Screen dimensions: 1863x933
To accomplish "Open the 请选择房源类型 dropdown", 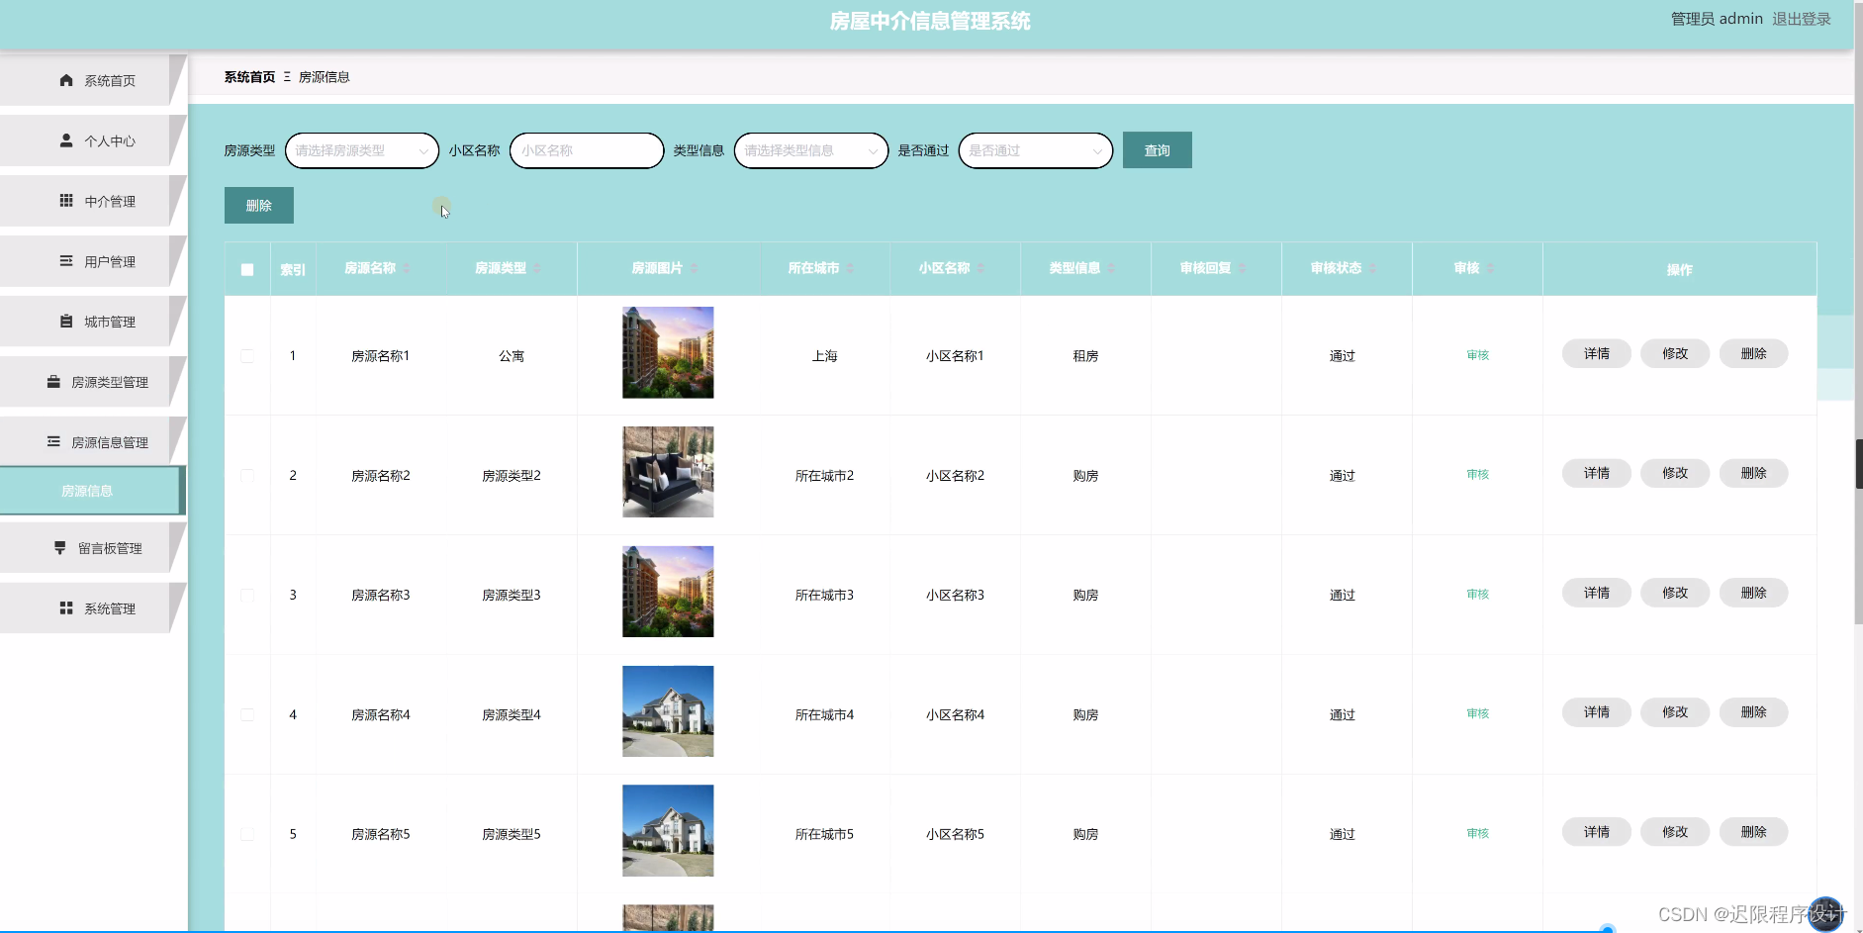I will pos(360,150).
